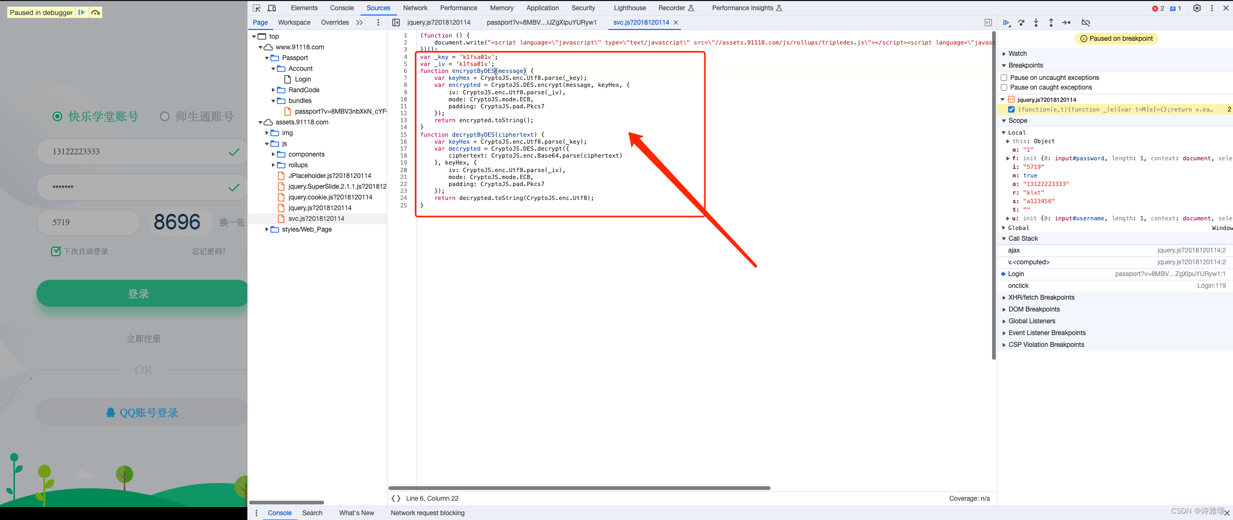
Task: Open the Application panel tab
Action: [542, 8]
